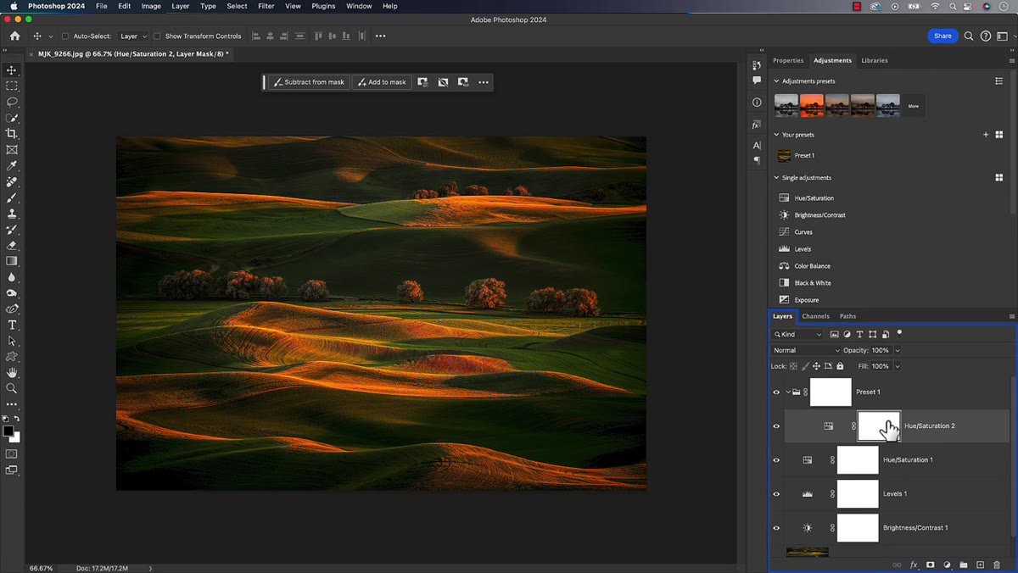Open the Fill dropdown arrow

[898, 366]
